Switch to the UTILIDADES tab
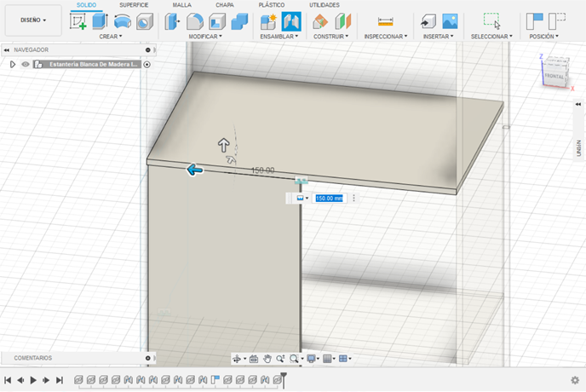Viewport: 586px width, 392px height. click(x=325, y=5)
